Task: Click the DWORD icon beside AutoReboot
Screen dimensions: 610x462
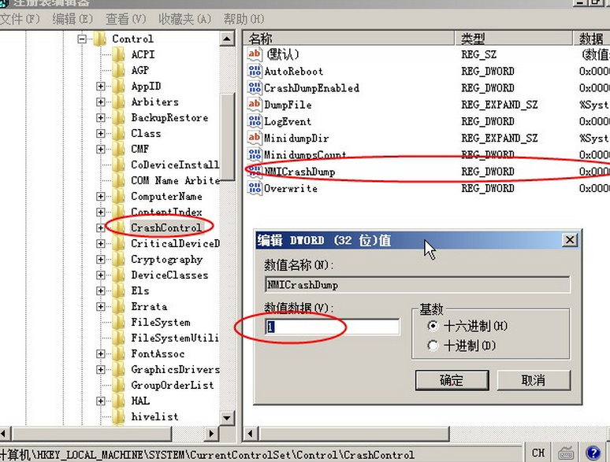Action: coord(255,71)
